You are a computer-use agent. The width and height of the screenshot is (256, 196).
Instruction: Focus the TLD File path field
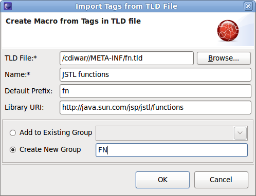point(126,58)
